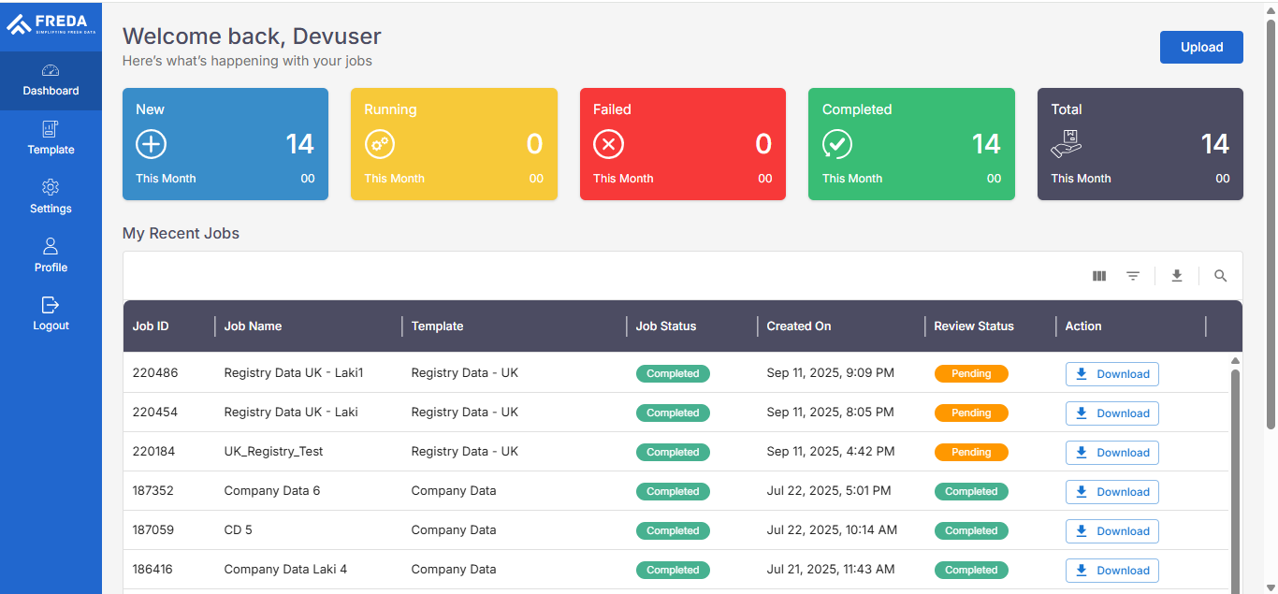Log out using the sidebar Logout item
Image resolution: width=1278 pixels, height=594 pixels.
coord(51,314)
